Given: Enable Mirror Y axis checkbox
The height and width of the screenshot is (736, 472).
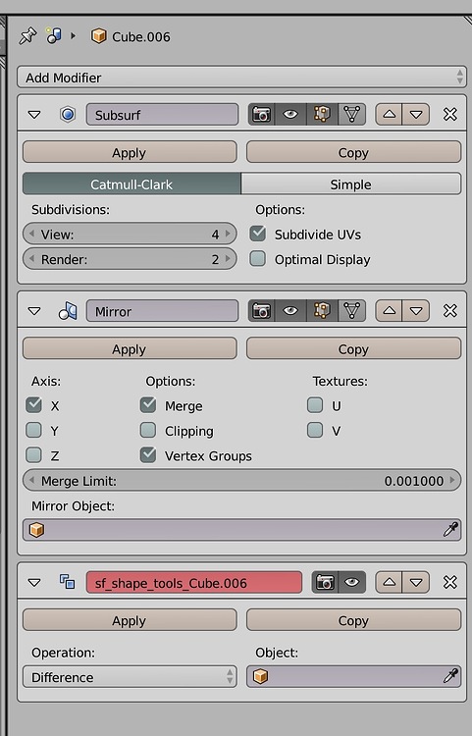Looking at the screenshot, I should [33, 430].
